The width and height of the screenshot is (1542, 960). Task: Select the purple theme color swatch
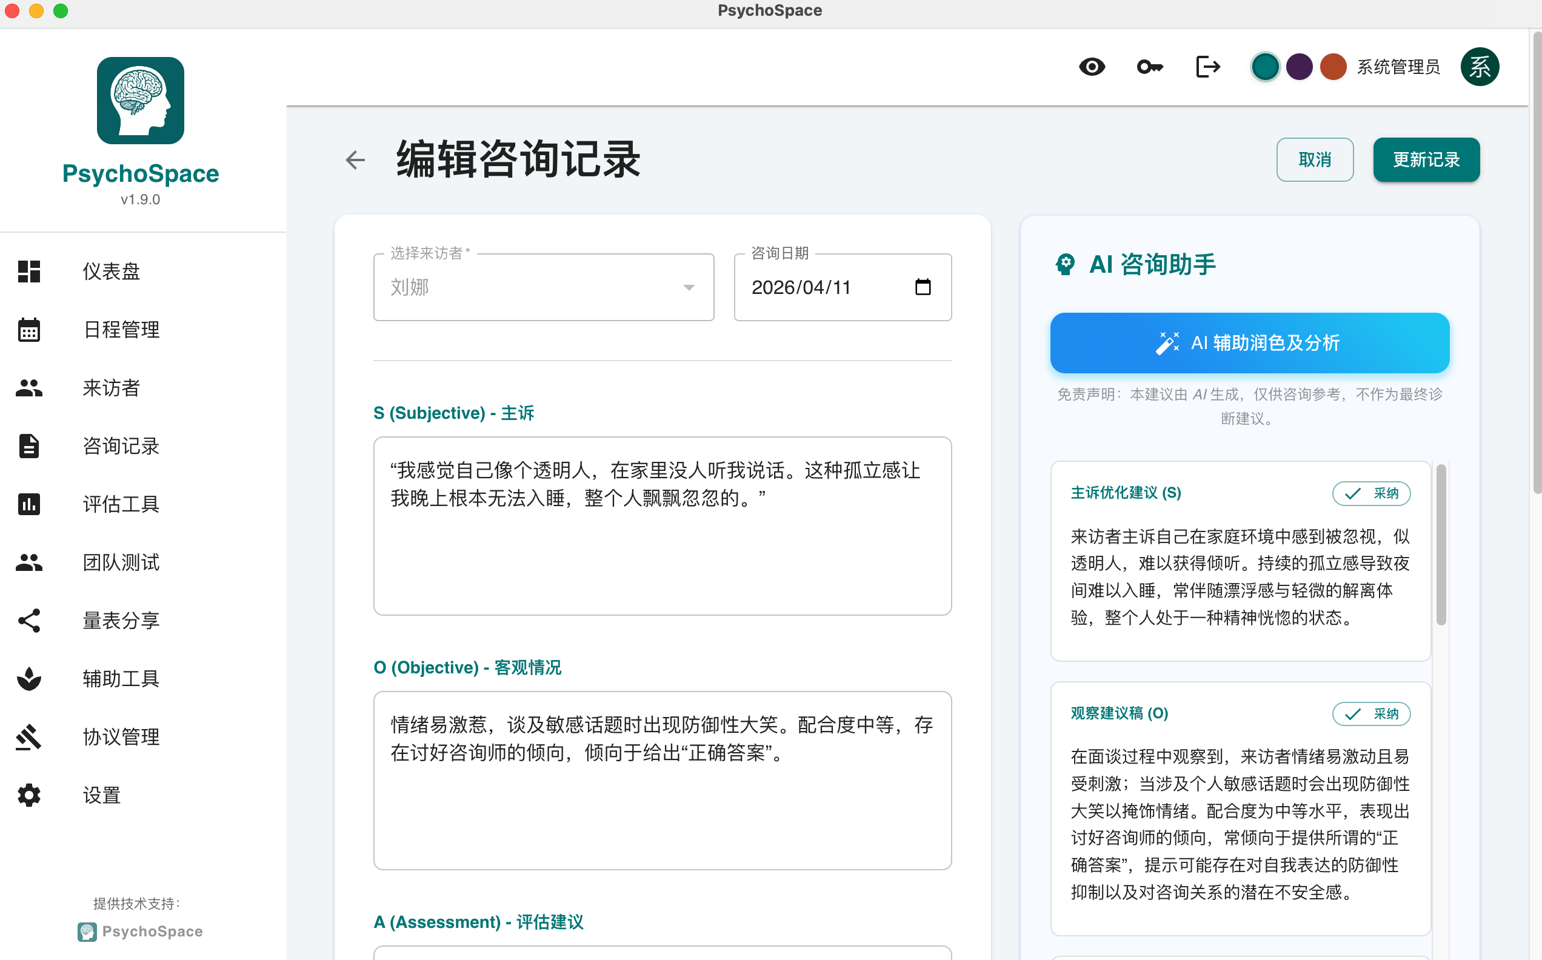[x=1299, y=67]
